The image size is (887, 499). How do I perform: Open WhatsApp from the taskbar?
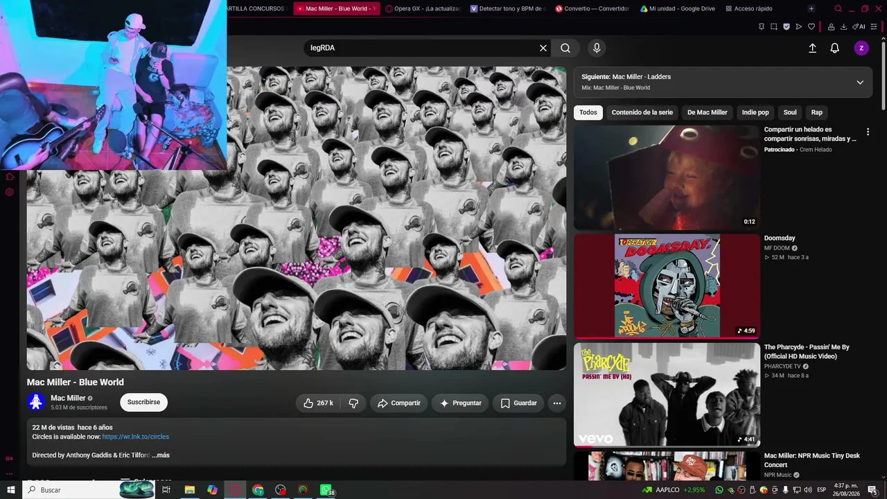[326, 490]
